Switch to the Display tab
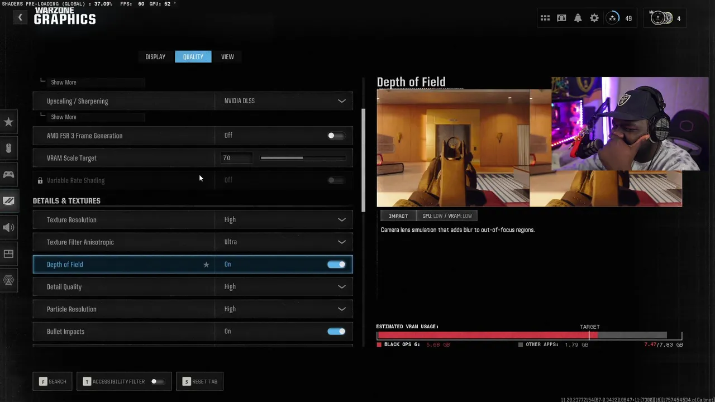 [155, 57]
